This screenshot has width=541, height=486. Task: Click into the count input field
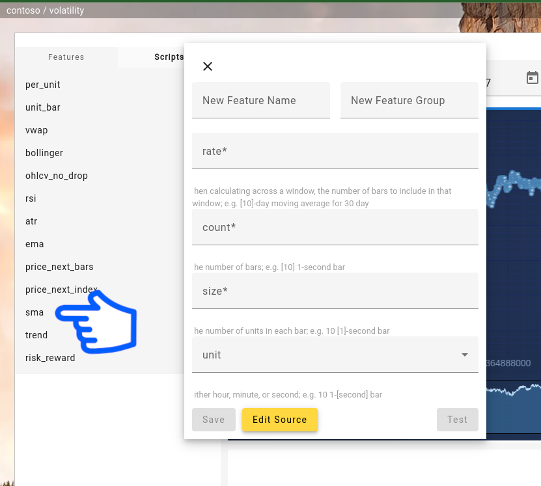coord(335,227)
